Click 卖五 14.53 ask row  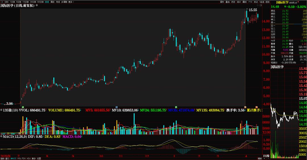pyautogui.click(x=289, y=11)
